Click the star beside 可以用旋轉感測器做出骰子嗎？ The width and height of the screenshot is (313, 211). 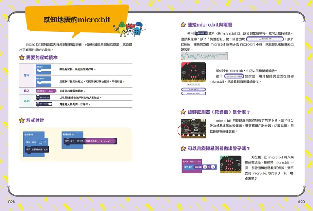coord(183,149)
